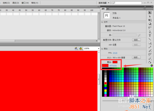The image size is (154, 111).
Task: Open the 控制(O) menu
Action: coord(6,3)
